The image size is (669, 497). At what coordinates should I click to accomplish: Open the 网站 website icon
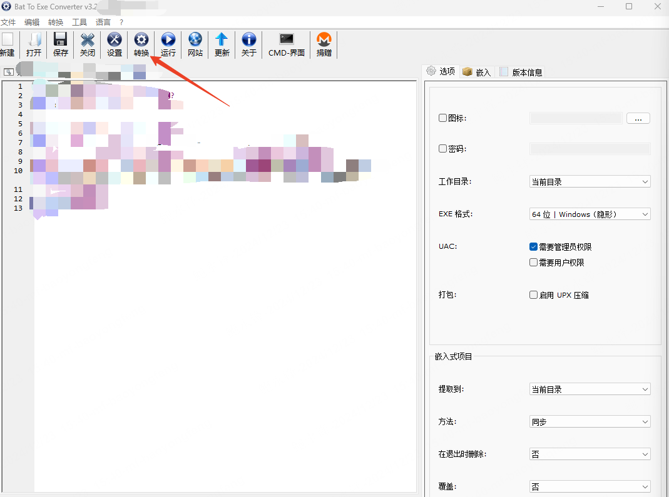(x=195, y=44)
